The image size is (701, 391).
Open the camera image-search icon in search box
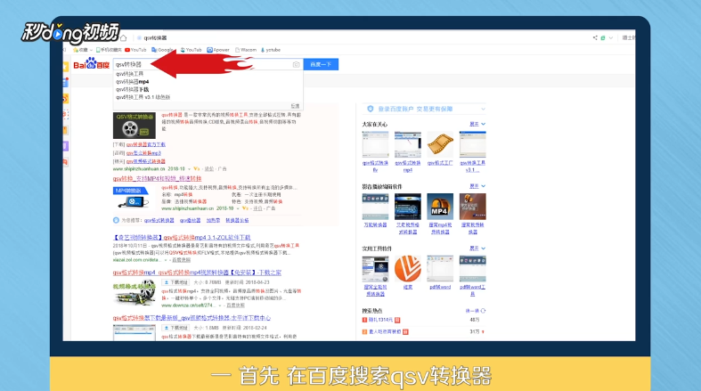(296, 64)
